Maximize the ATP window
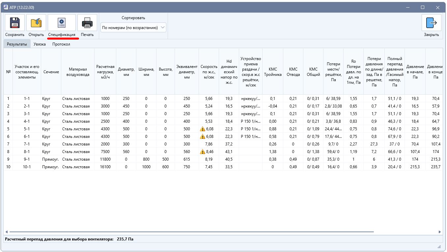Viewport: 447px width, 252px height. [x=423, y=7]
